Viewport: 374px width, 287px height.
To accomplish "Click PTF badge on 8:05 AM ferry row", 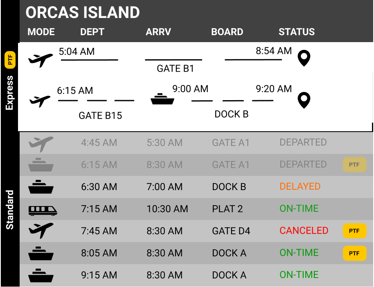I will (354, 253).
